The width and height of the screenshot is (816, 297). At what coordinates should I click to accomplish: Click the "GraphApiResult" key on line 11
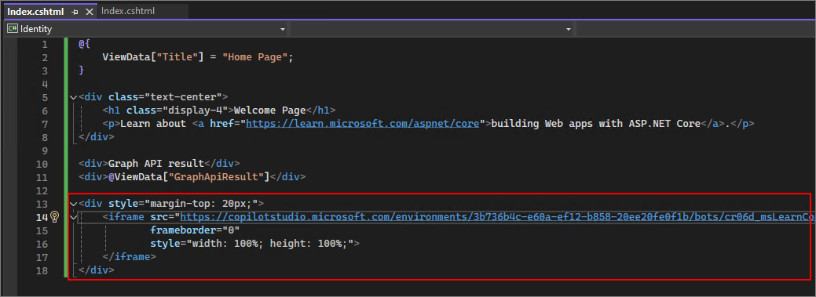click(217, 177)
